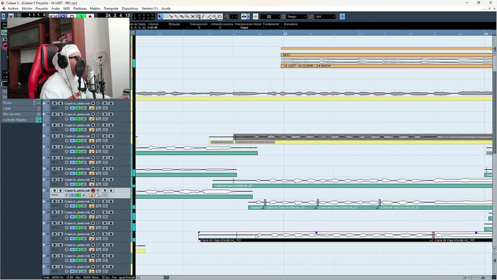Open the Archivo menu
497x280 pixels.
(13, 9)
